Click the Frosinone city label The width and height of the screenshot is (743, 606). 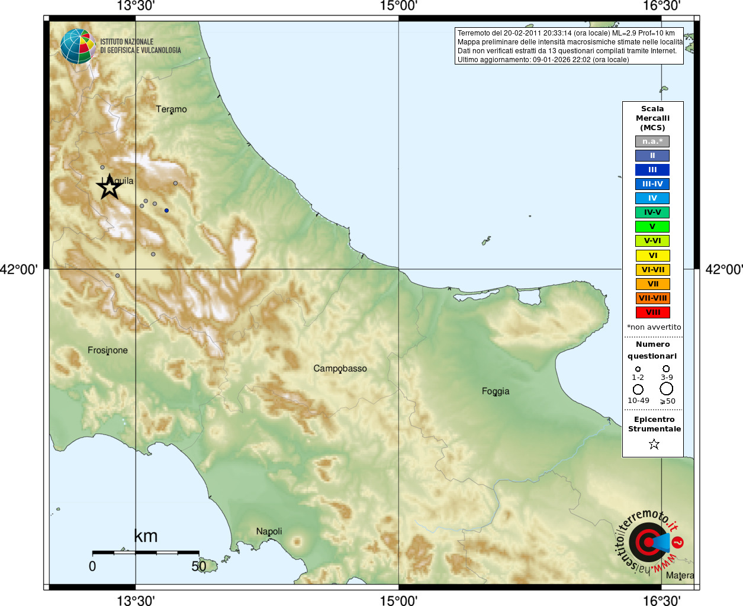108,350
